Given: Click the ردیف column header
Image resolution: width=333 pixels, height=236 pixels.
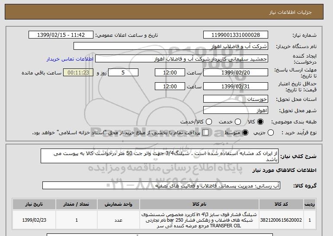Looking at the screenshot, I should 310,204.
